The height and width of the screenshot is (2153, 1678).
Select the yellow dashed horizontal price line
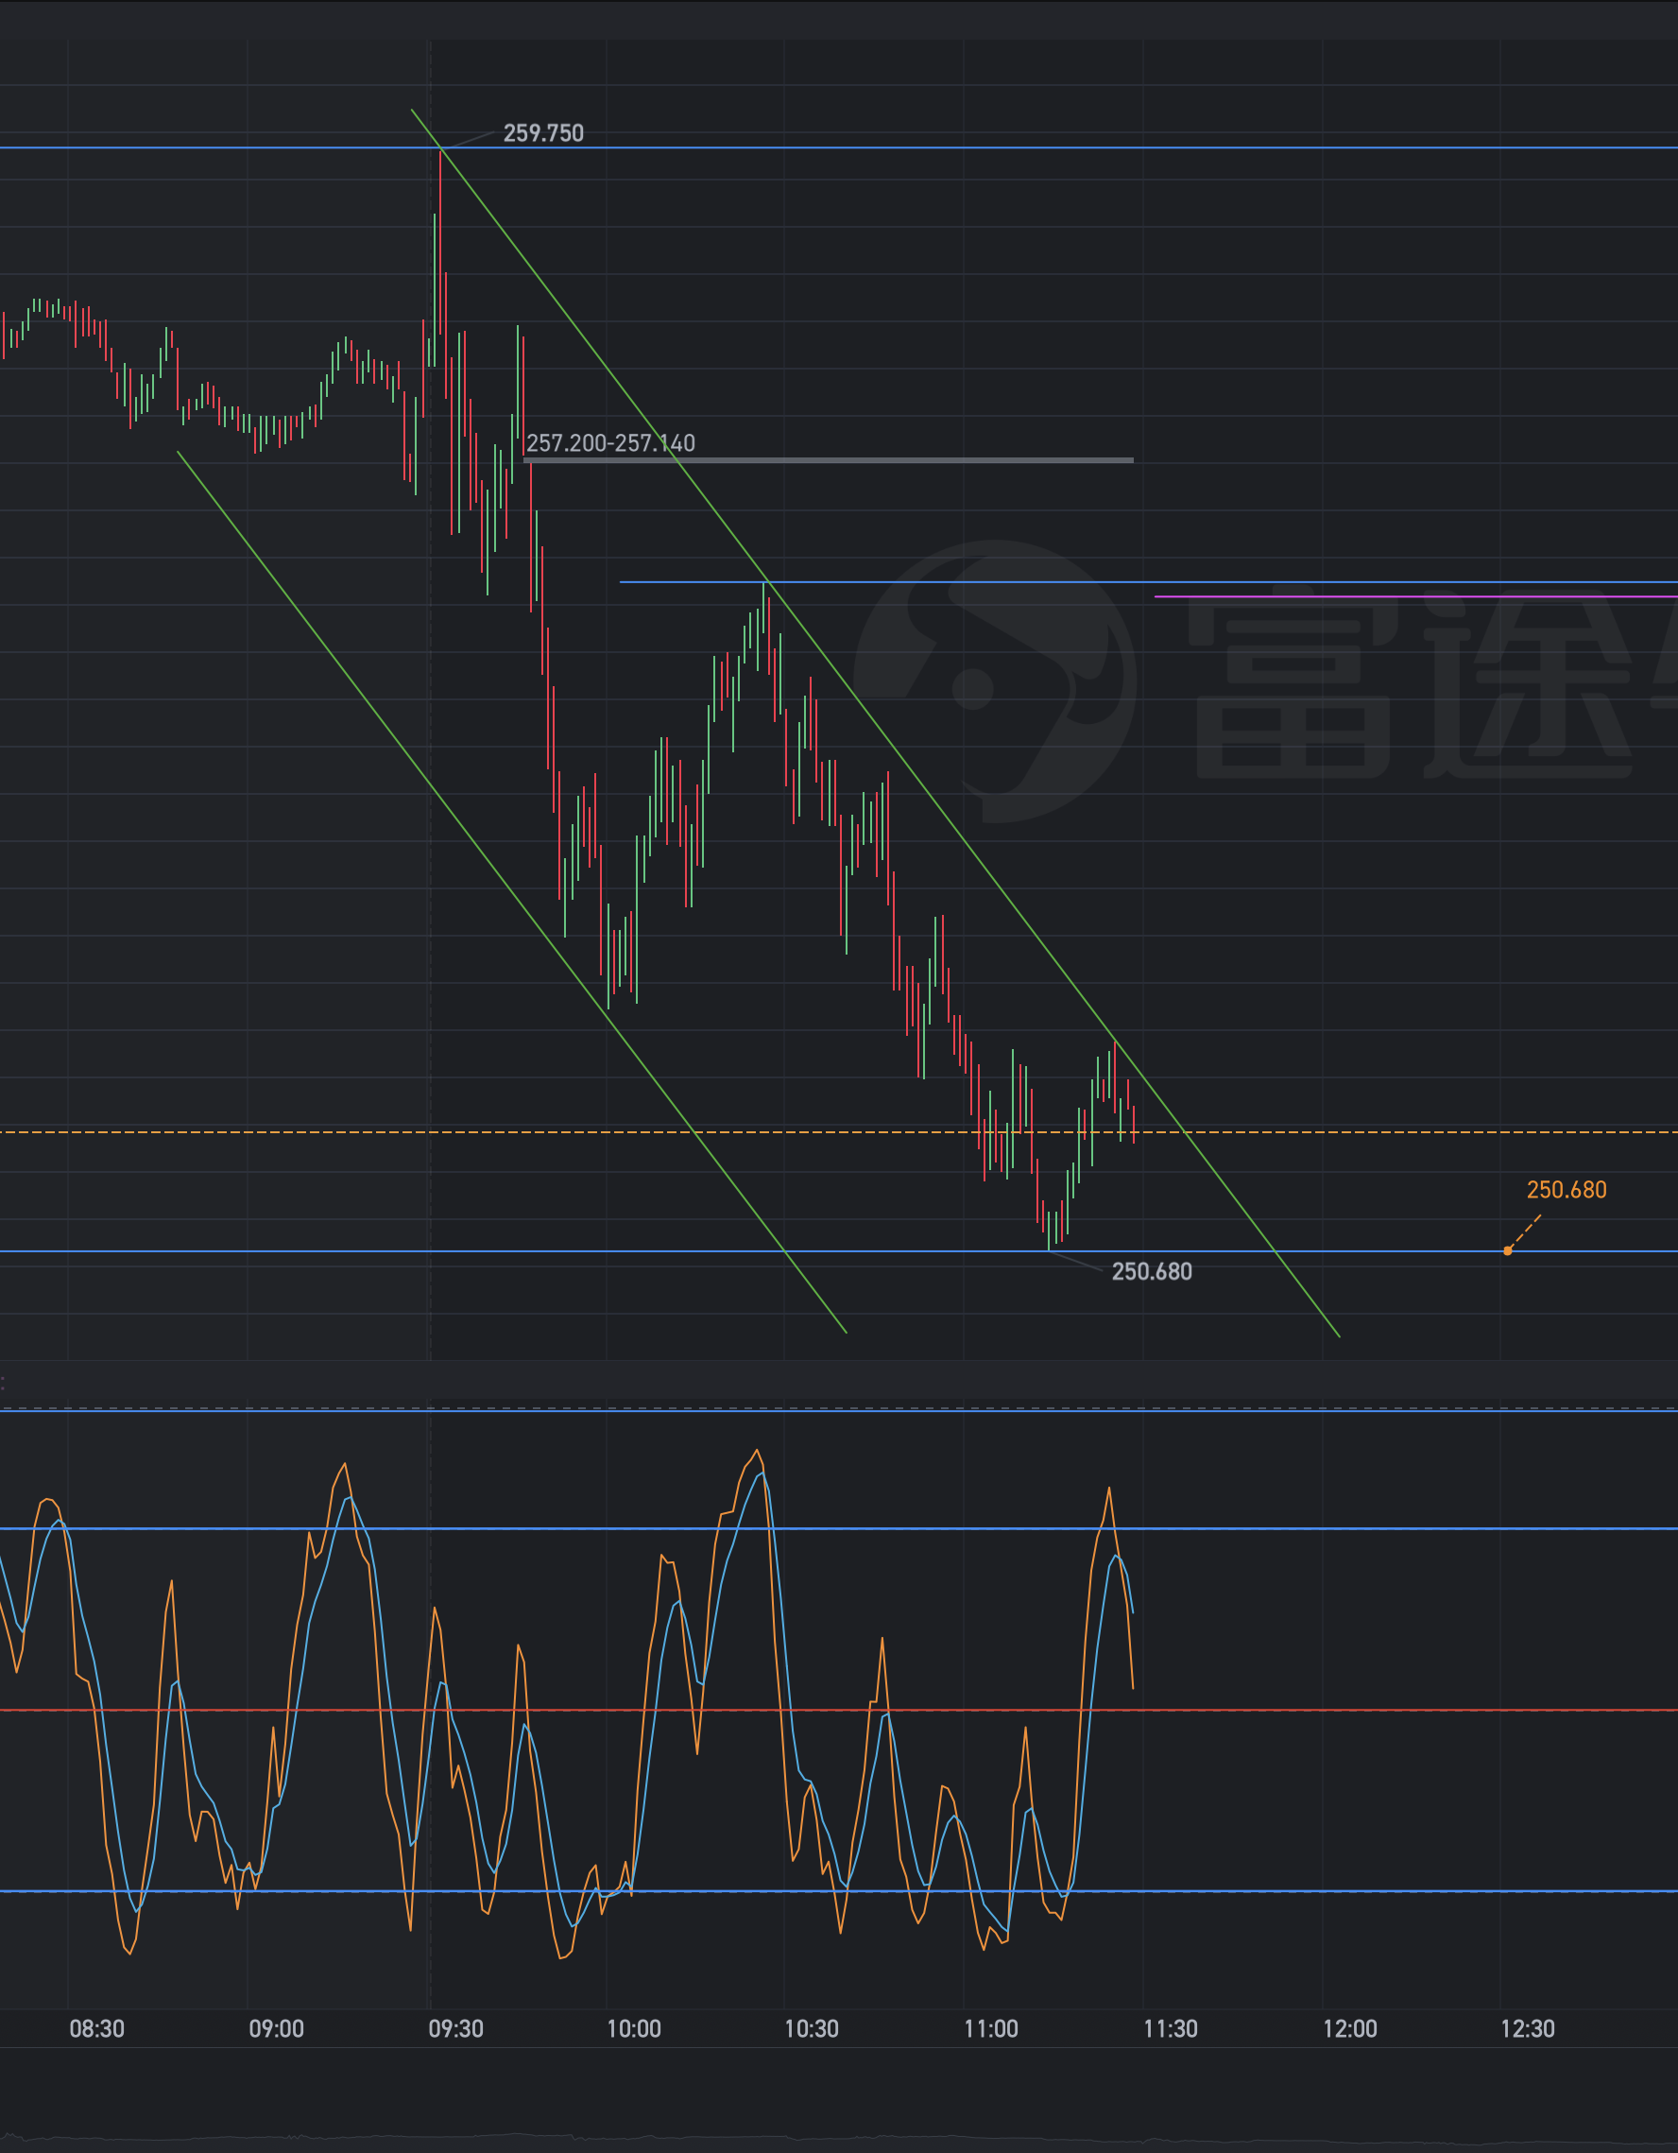[x=838, y=1132]
